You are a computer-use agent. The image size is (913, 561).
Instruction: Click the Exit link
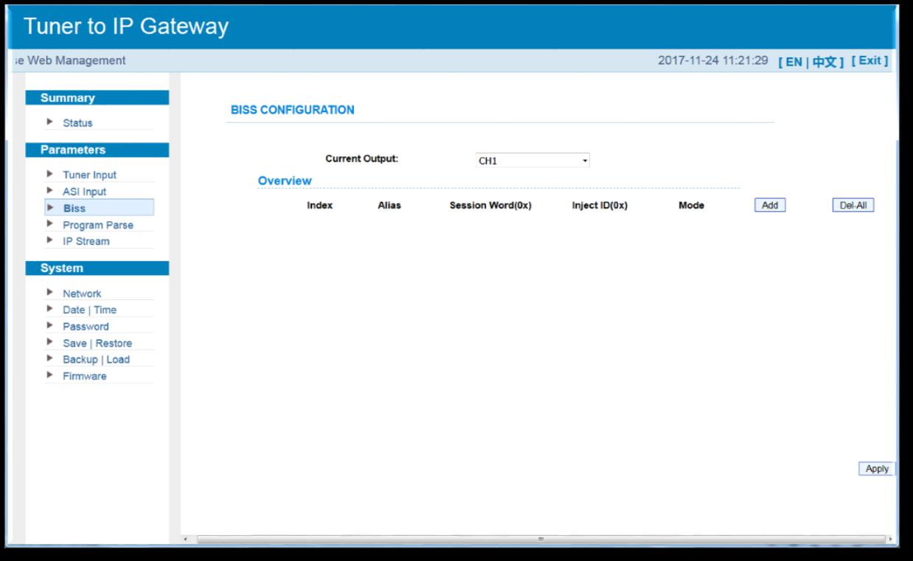tap(870, 60)
